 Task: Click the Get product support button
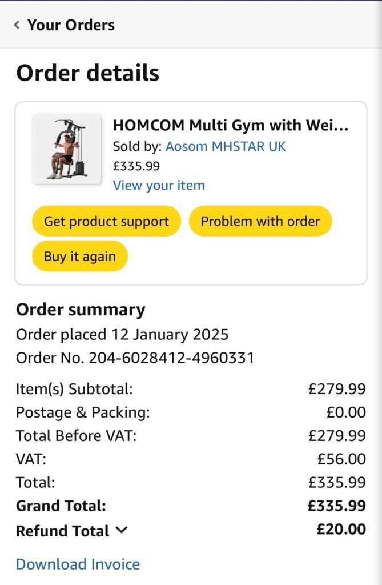(107, 221)
